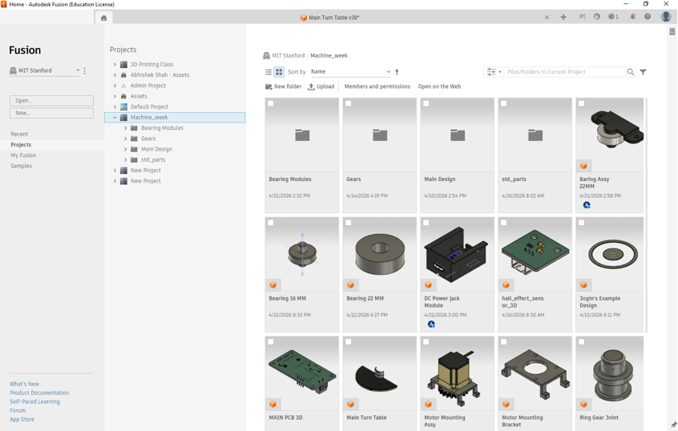Expand the std_parts tree folder
This screenshot has height=431, width=678.
[125, 160]
